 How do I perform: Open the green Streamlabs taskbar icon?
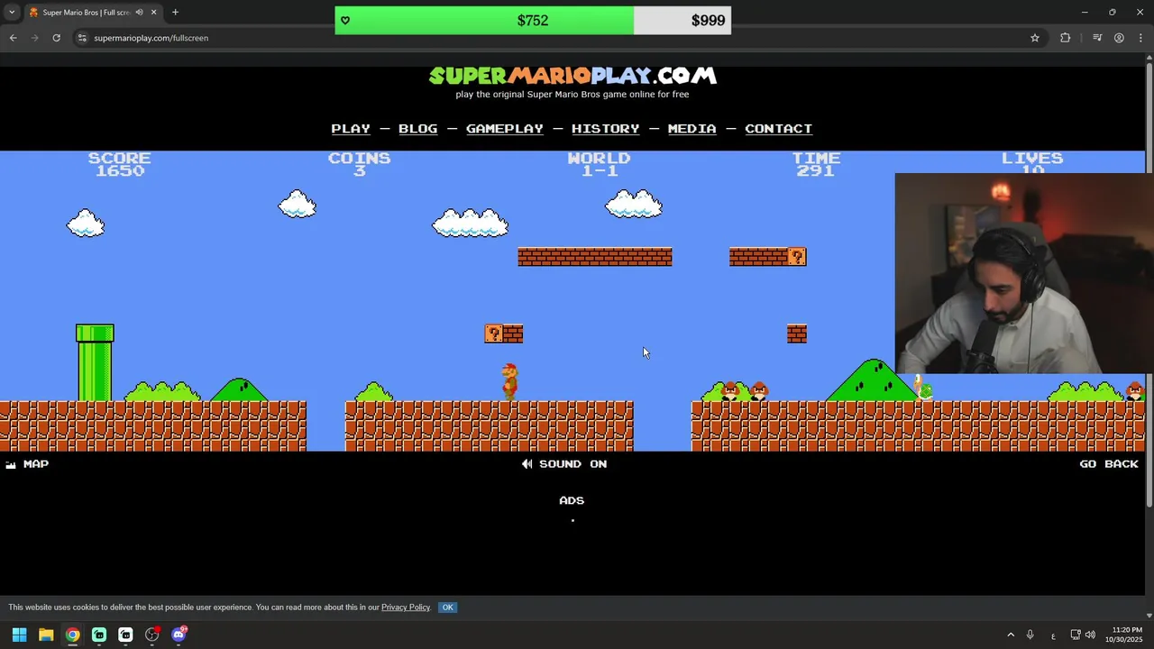click(99, 635)
